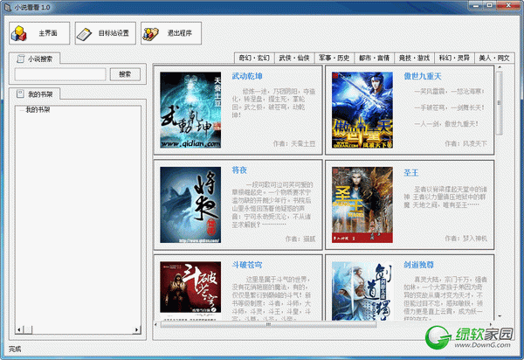Click author text 作者: 天蚕土豆

pyautogui.click(x=294, y=143)
